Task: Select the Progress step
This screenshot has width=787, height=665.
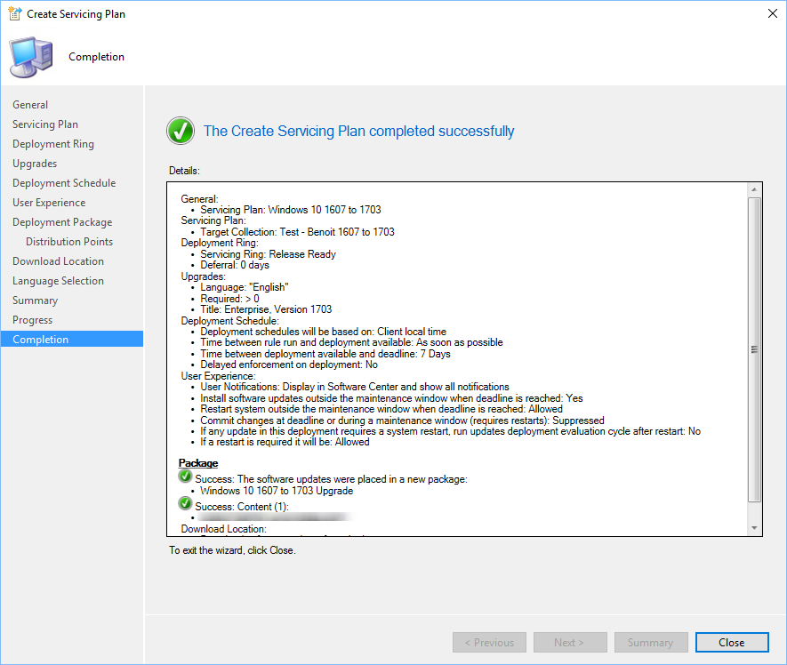Action: (x=33, y=320)
